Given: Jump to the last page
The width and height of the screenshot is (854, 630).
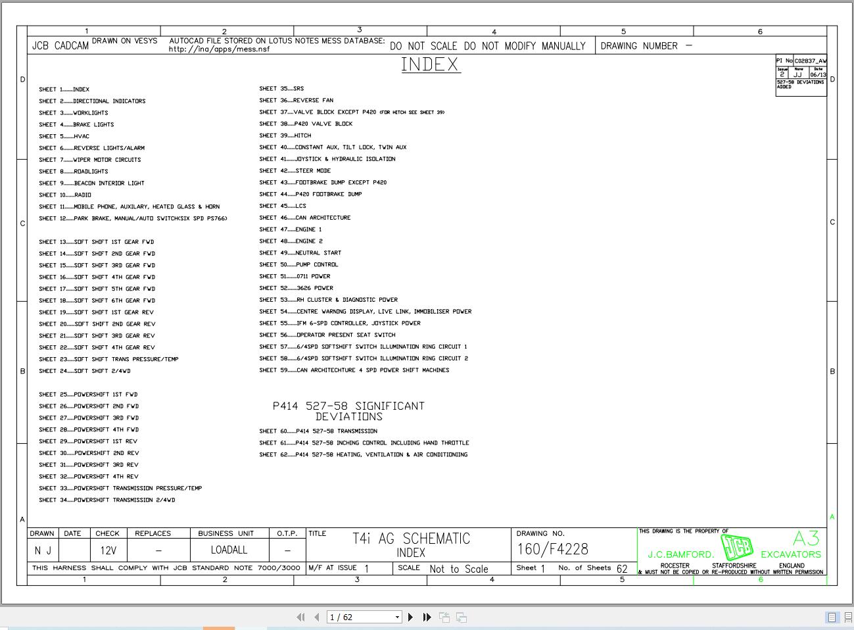Looking at the screenshot, I should (427, 617).
